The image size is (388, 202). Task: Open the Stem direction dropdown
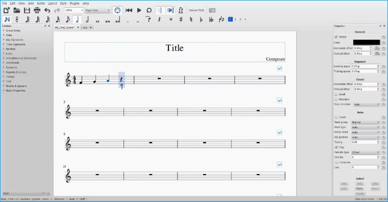[x=366, y=104]
